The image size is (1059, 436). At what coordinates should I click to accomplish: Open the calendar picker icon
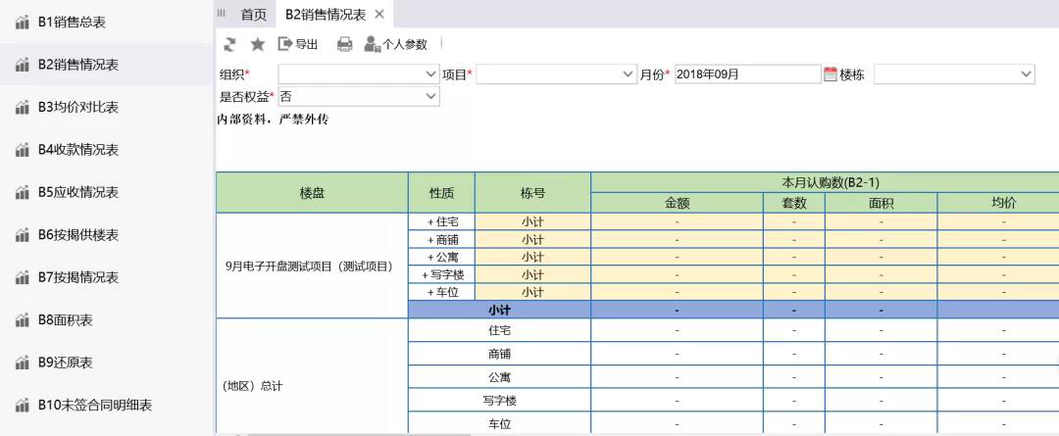point(831,74)
